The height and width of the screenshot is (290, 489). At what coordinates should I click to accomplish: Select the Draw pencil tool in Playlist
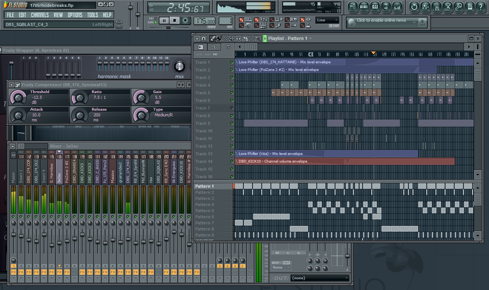tap(212, 39)
